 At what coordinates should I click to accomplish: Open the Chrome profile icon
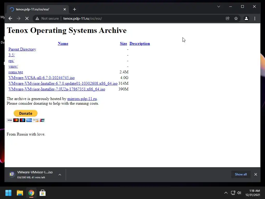(x=246, y=18)
